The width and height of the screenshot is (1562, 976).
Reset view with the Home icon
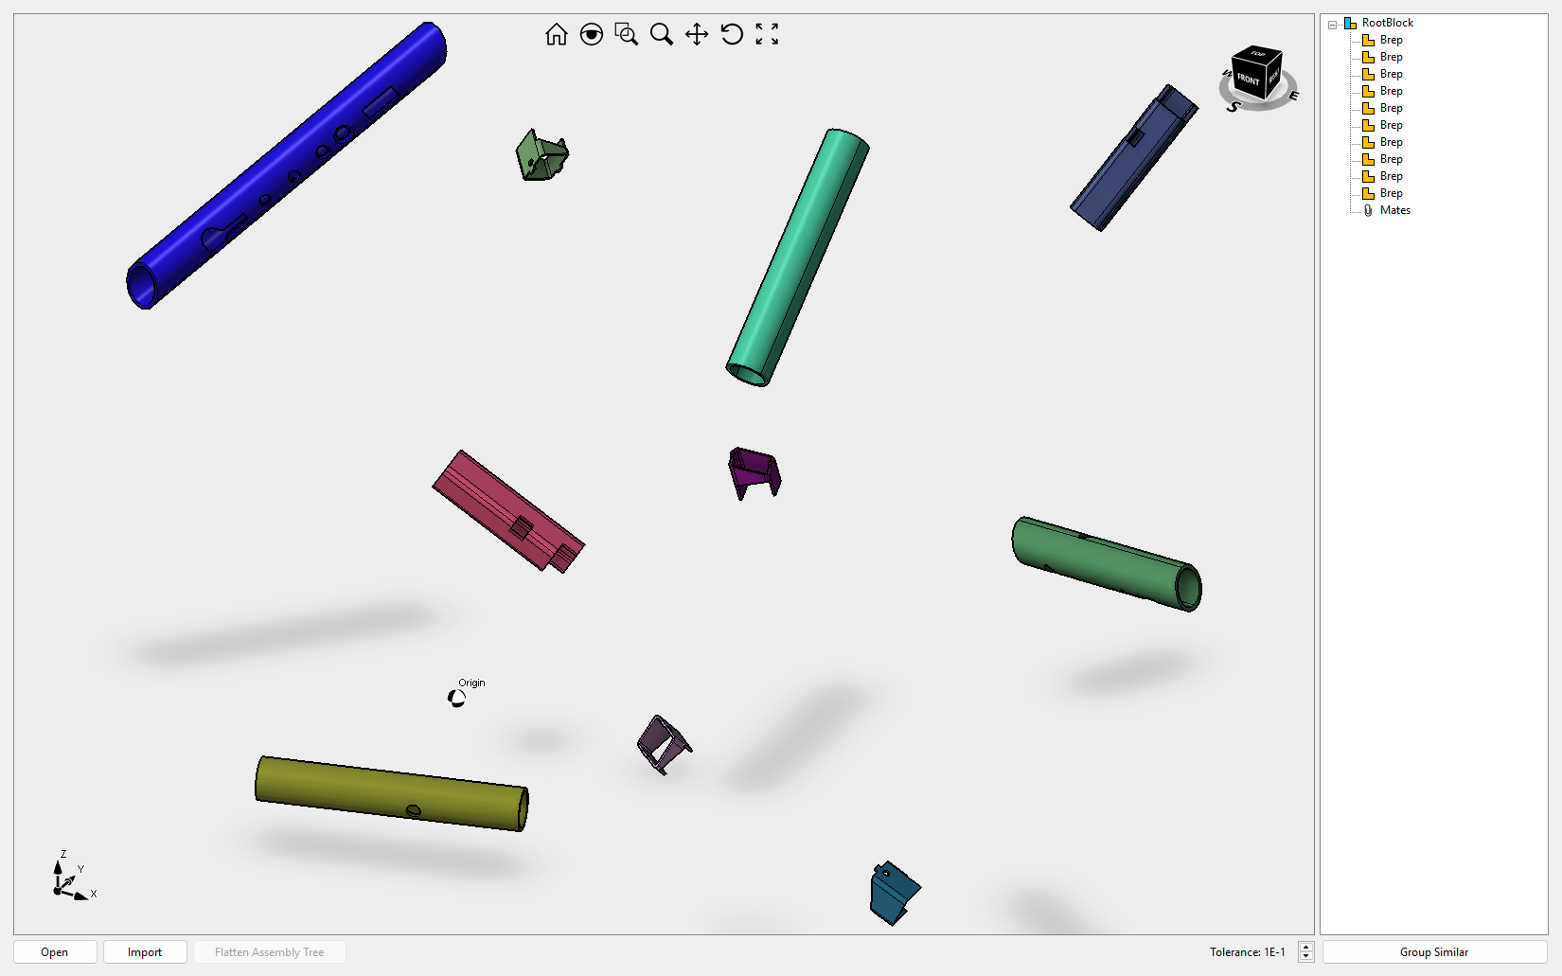coord(557,35)
